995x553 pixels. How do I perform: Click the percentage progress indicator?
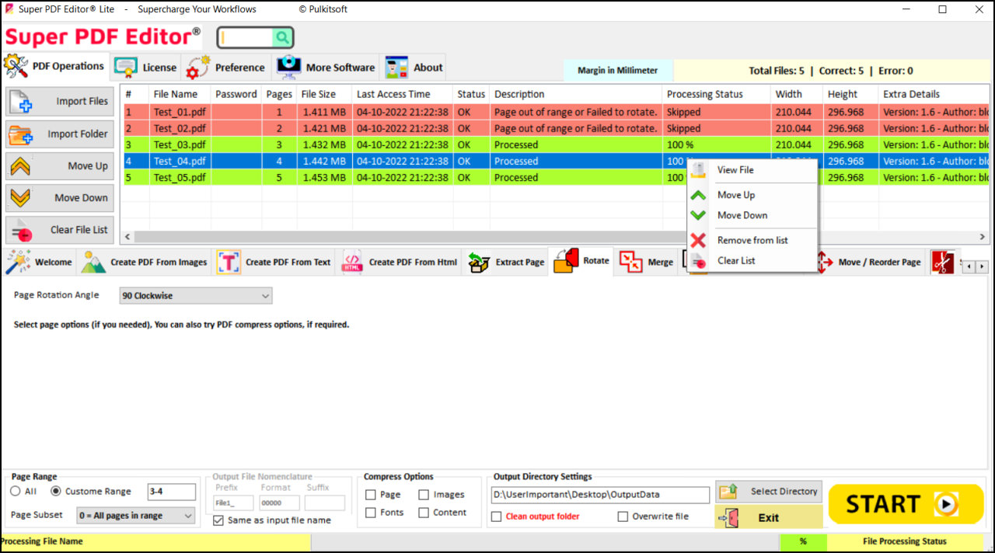pyautogui.click(x=804, y=541)
